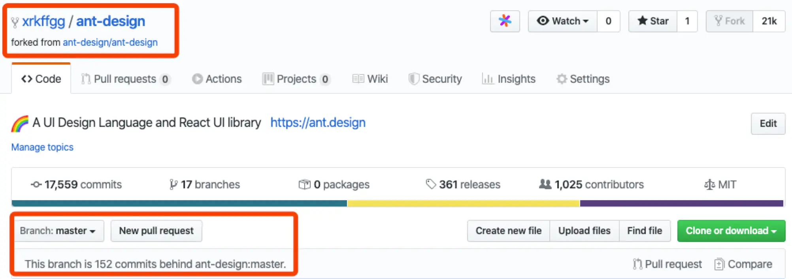View watchers count 0
The height and width of the screenshot is (279, 792).
coord(608,21)
